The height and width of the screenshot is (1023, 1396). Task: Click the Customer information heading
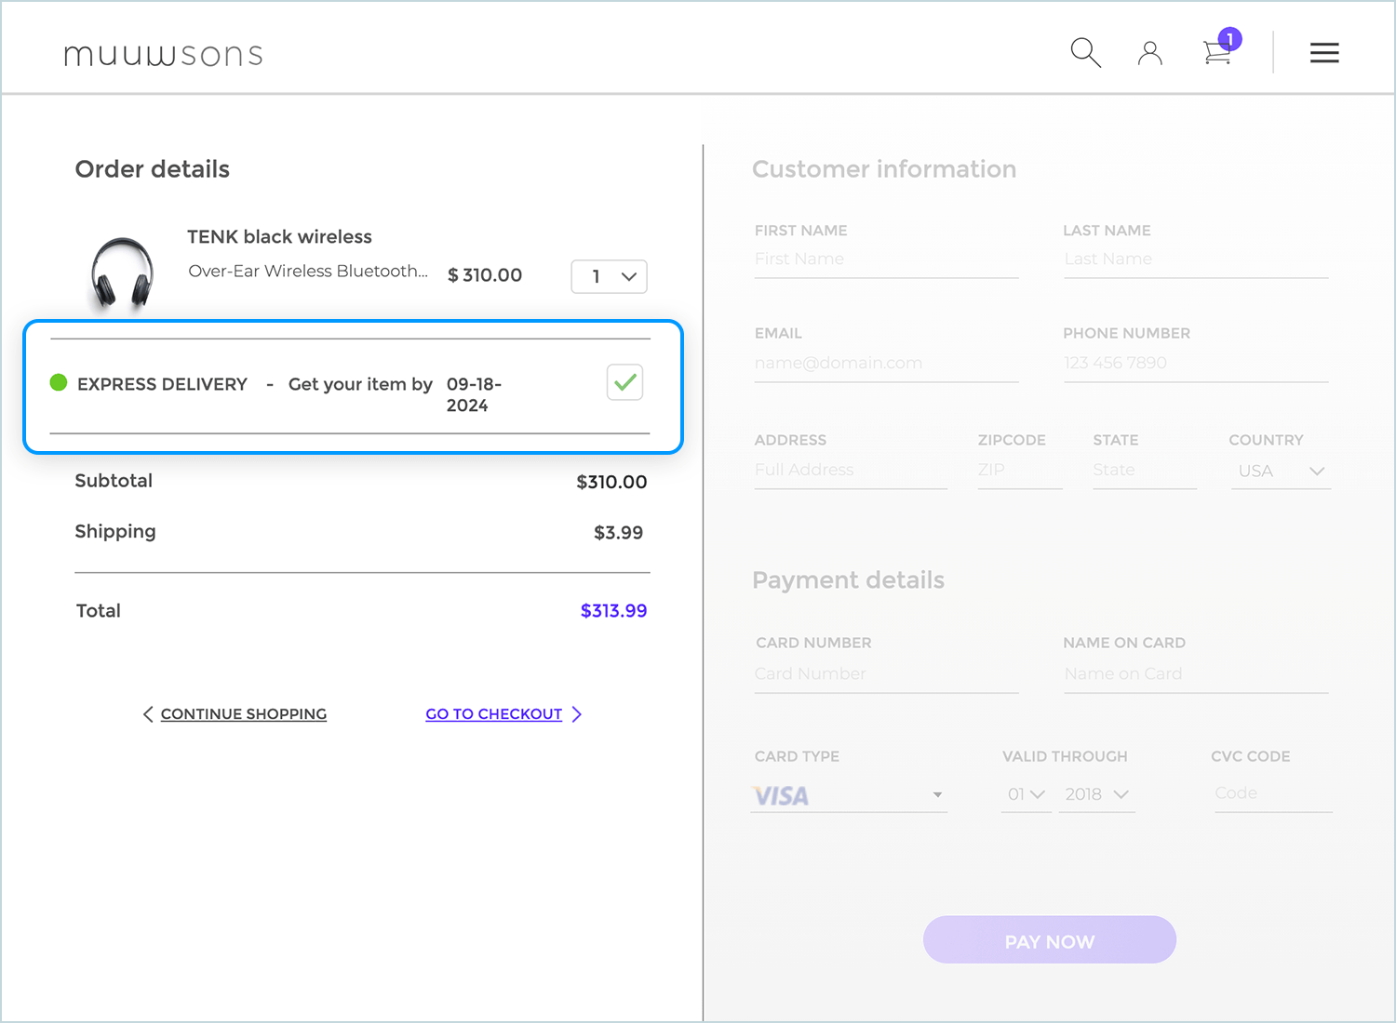point(884,169)
